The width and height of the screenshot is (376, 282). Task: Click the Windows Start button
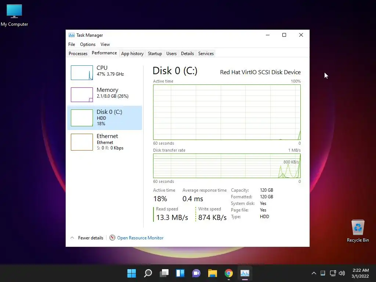click(x=132, y=273)
